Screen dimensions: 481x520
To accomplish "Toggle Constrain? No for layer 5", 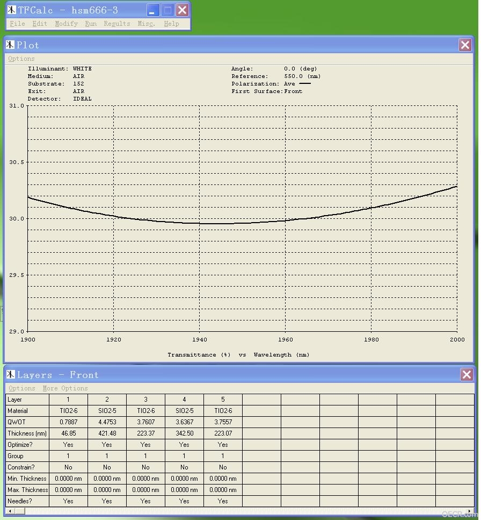I will click(x=223, y=467).
